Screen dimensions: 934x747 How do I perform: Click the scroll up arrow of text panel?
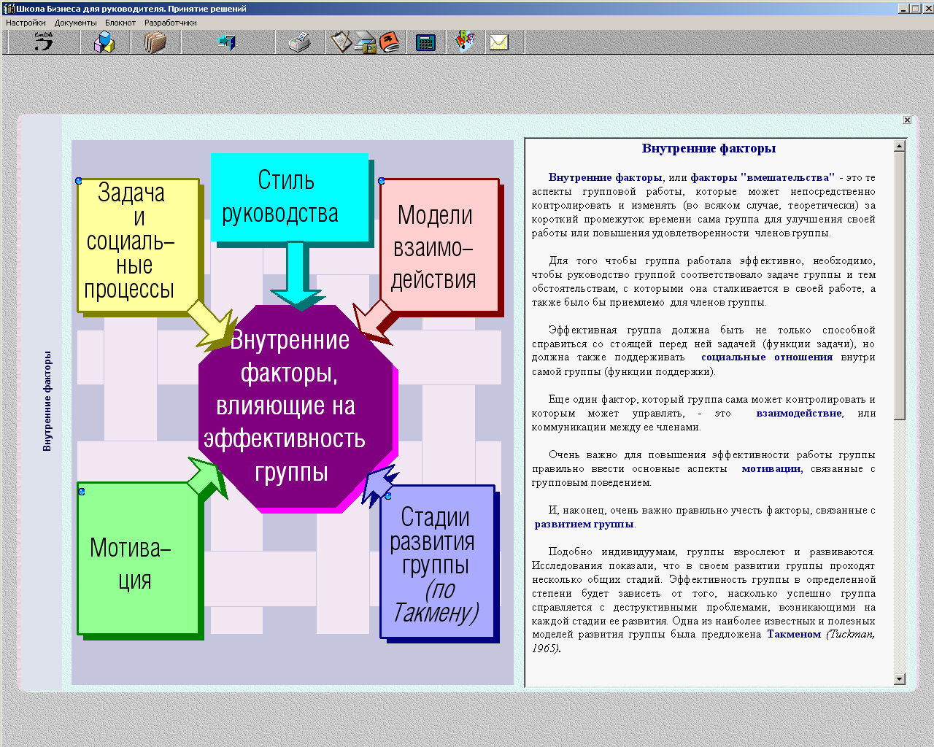pyautogui.click(x=900, y=146)
